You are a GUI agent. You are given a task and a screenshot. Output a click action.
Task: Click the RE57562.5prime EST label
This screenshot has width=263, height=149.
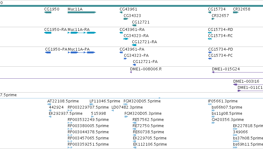tap(148, 120)
